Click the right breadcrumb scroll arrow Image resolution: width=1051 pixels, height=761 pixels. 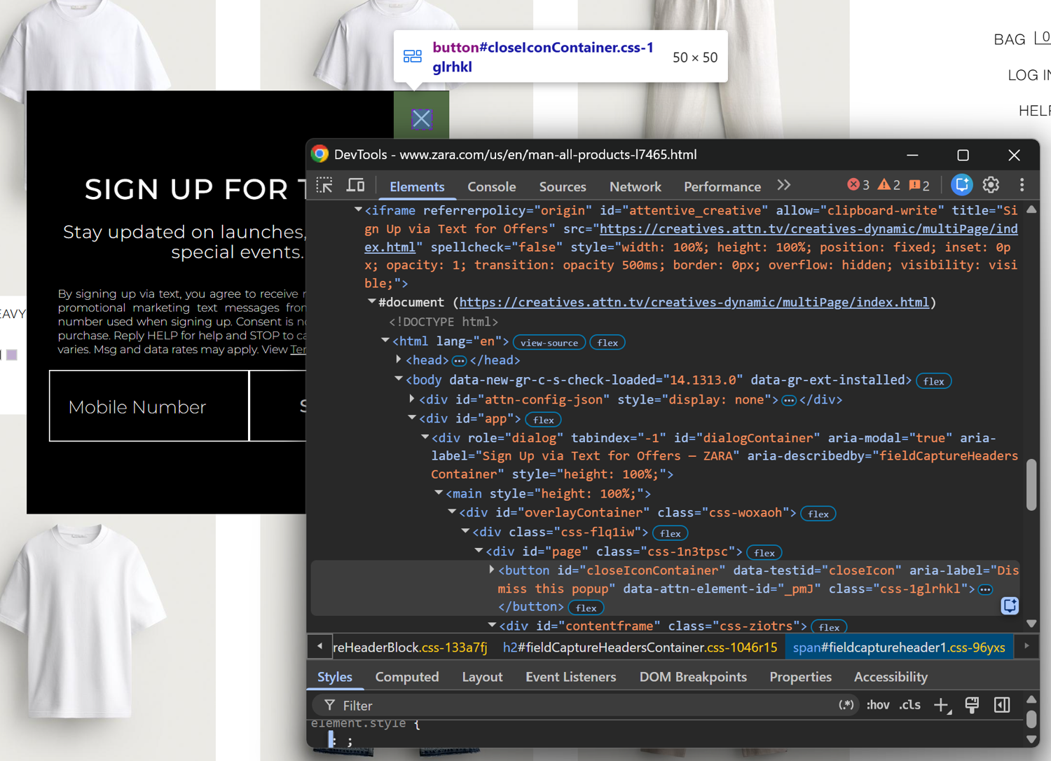[x=1026, y=646]
